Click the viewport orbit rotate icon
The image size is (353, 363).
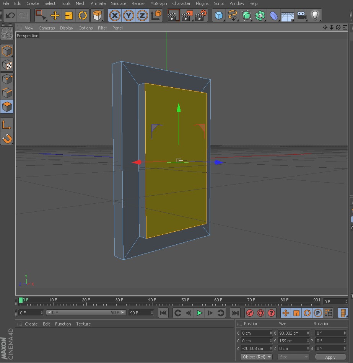point(338,28)
